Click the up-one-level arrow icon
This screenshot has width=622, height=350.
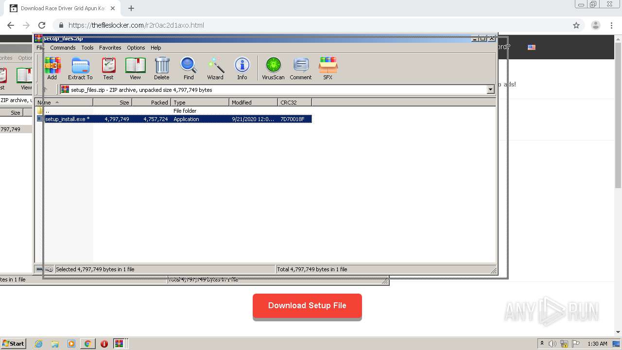click(45, 89)
